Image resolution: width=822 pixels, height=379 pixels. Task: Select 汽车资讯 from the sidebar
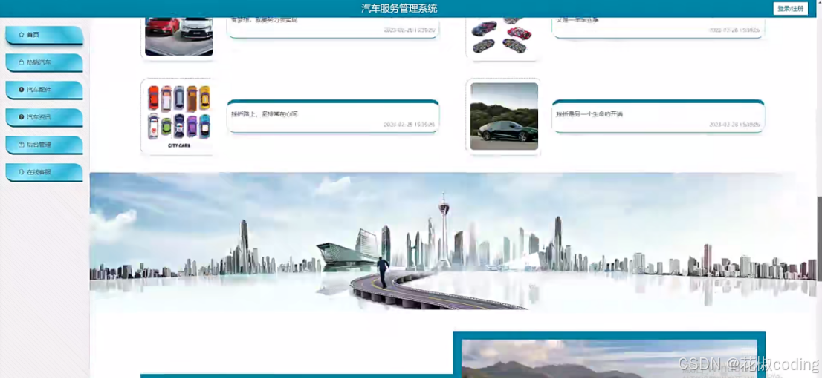45,117
